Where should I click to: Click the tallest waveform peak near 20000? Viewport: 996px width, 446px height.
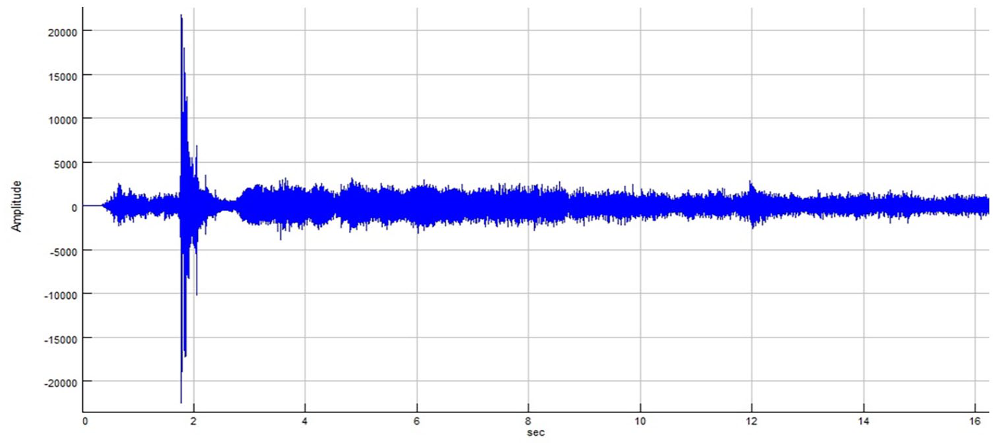click(x=182, y=17)
